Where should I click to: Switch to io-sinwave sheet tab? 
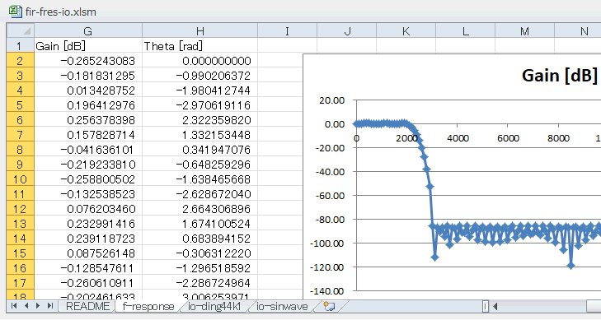coord(282,306)
